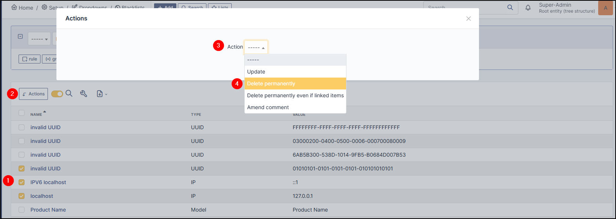The image size is (616, 219).
Task: Tick the select-all checkbox in the header
Action: [22, 113]
